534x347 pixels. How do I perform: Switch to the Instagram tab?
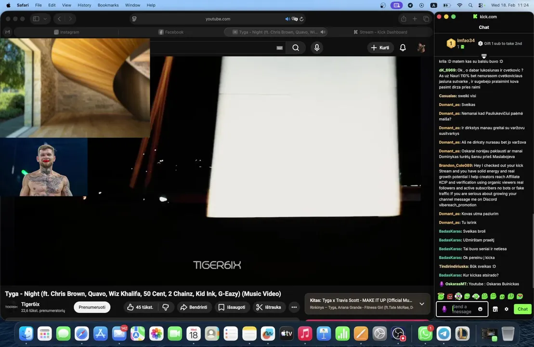coord(66,32)
